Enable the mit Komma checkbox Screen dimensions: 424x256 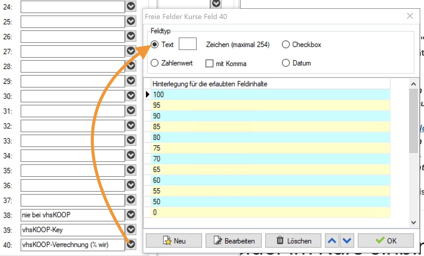pos(209,63)
